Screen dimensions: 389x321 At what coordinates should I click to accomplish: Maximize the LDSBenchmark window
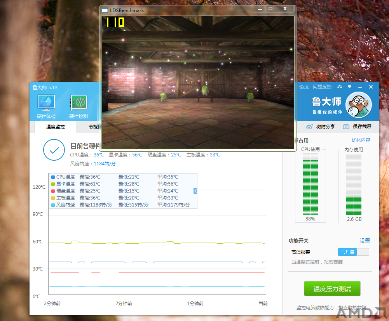pos(270,9)
